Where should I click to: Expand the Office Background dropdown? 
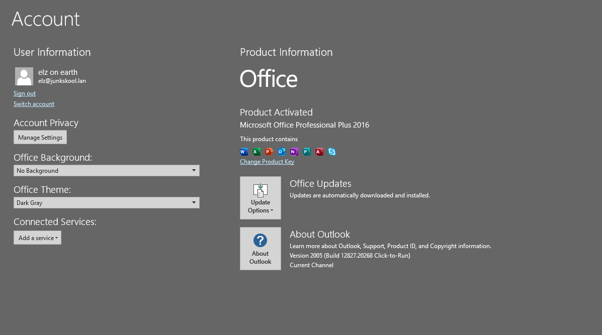pyautogui.click(x=106, y=171)
